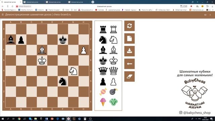Open the Calculator from the taskbar
Viewport: 215px width, 121px height.
85,119
